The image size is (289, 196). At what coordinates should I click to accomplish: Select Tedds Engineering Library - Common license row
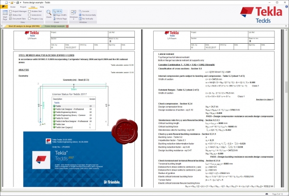(74, 115)
